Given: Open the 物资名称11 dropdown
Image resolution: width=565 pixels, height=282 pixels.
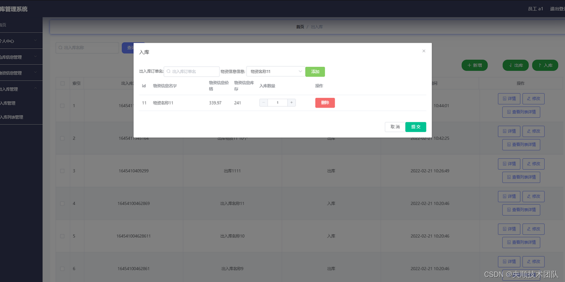Looking at the screenshot, I should coord(276,71).
